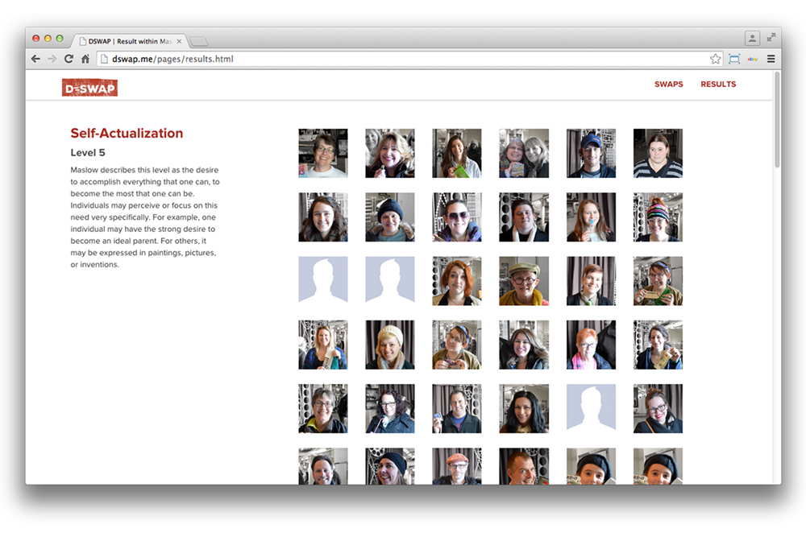The width and height of the screenshot is (806, 537).
Task: Open the RESULTS page
Action: tap(718, 85)
